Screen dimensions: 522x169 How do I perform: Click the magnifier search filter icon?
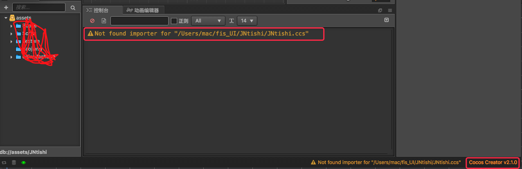tap(73, 7)
